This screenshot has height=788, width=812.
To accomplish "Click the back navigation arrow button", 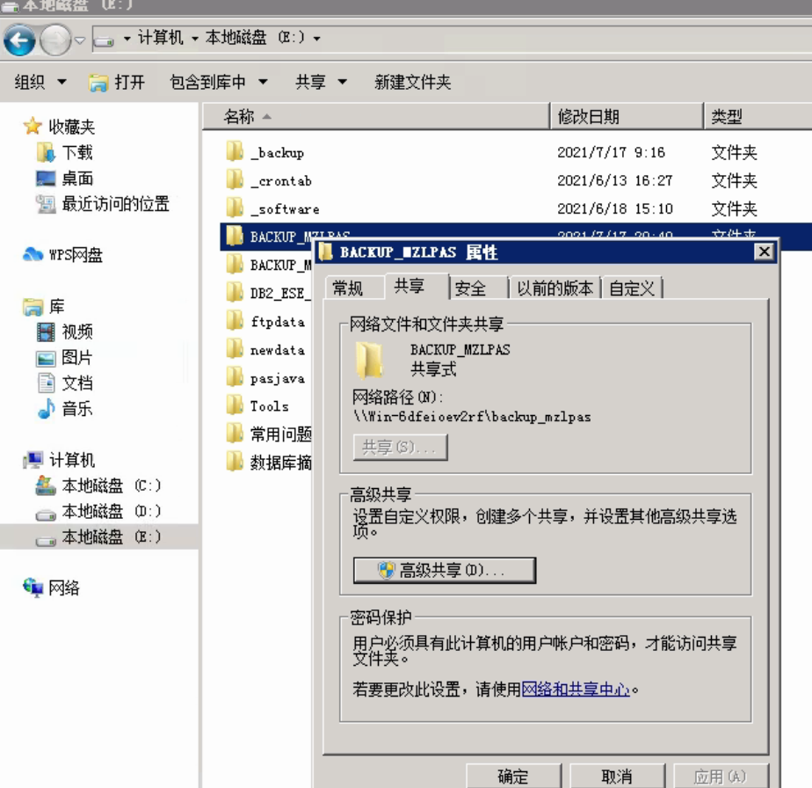I will tap(20, 40).
